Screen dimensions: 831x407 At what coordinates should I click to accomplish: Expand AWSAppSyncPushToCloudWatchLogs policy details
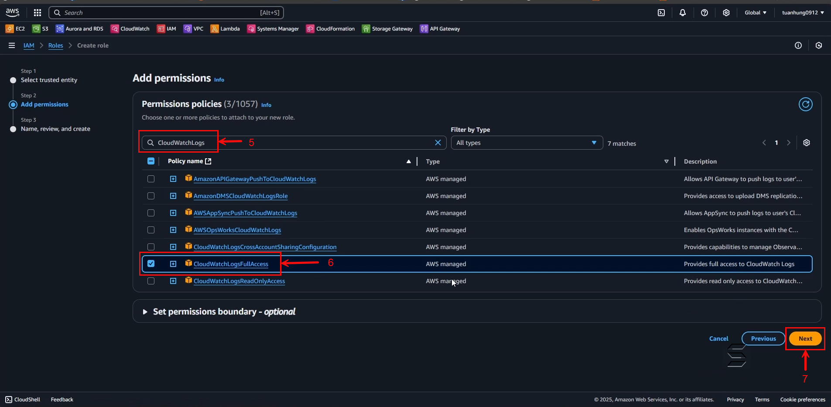coord(173,213)
